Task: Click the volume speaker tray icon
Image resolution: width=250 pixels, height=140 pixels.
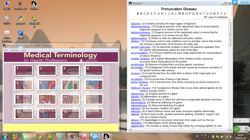Action: (x=231, y=137)
